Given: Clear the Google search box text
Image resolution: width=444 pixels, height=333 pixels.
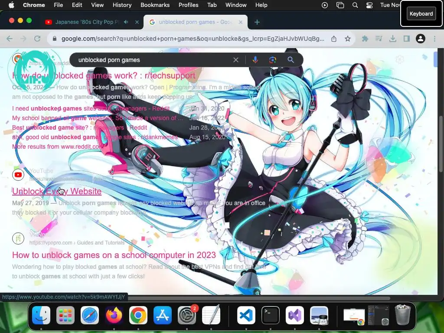Looking at the screenshot, I should point(235,60).
